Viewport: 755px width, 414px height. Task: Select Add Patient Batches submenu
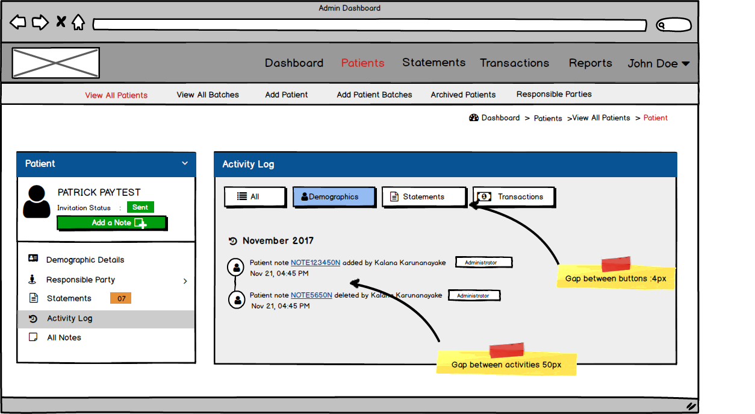[x=374, y=95]
